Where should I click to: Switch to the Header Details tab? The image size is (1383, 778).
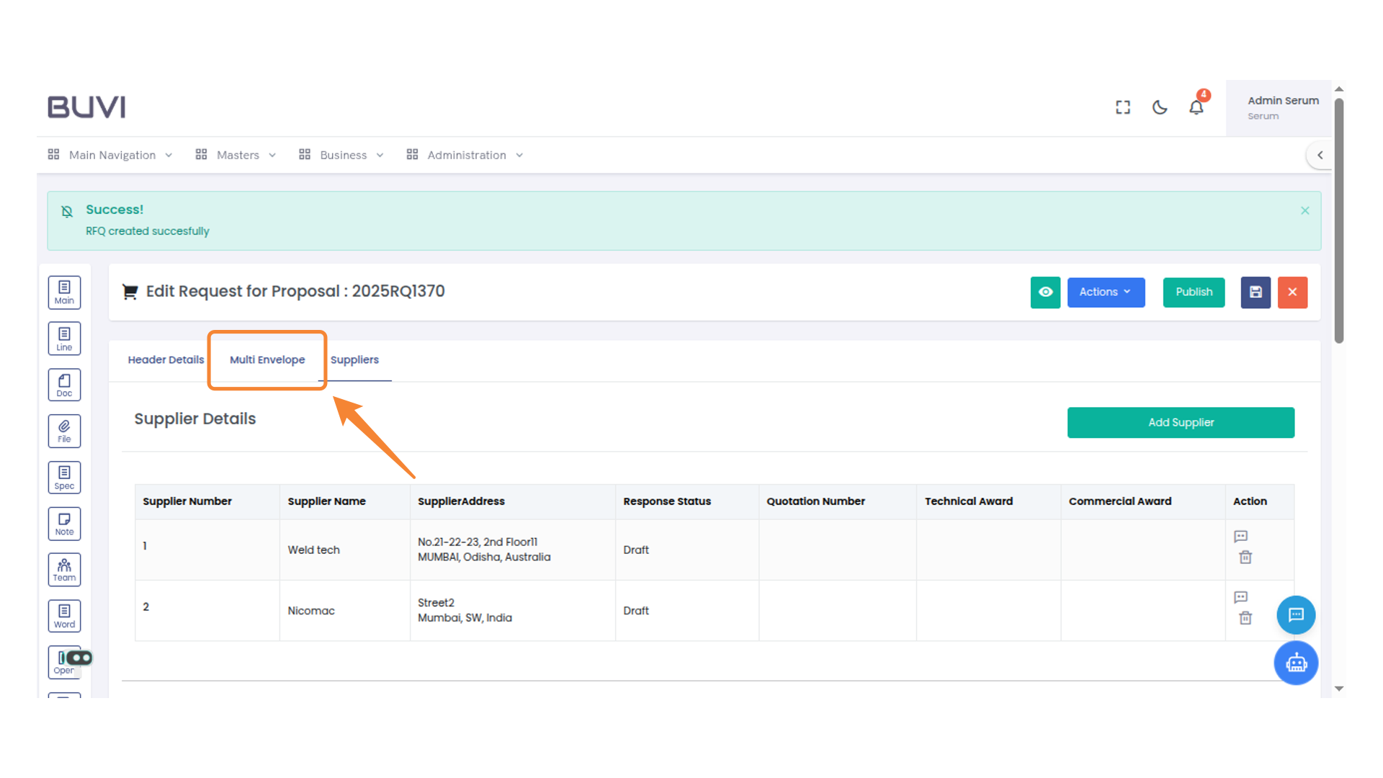tap(166, 359)
